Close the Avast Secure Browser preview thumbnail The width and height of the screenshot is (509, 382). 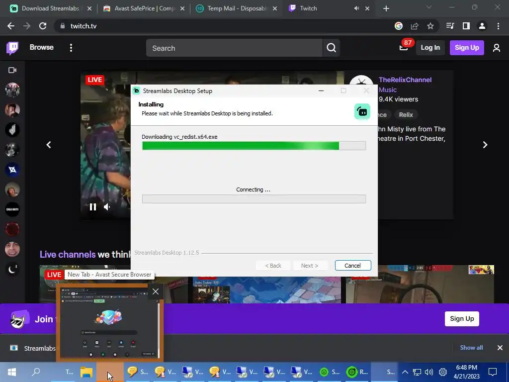click(156, 291)
